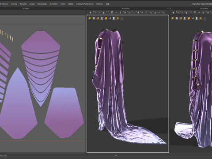The width and height of the screenshot is (212, 159).
Task: Open the 3D Pattern menu
Action: (x=4, y=4)
